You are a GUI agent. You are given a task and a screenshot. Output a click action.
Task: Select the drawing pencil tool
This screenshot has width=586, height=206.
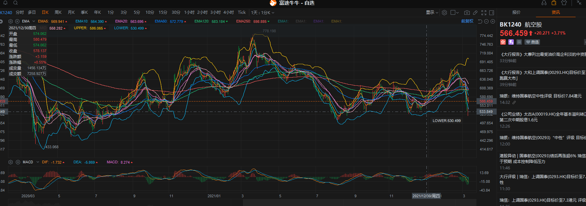pos(475,12)
